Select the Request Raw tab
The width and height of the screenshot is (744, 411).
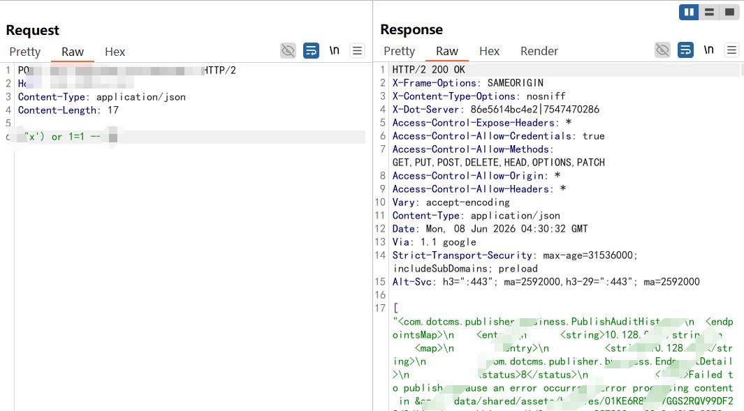point(73,52)
